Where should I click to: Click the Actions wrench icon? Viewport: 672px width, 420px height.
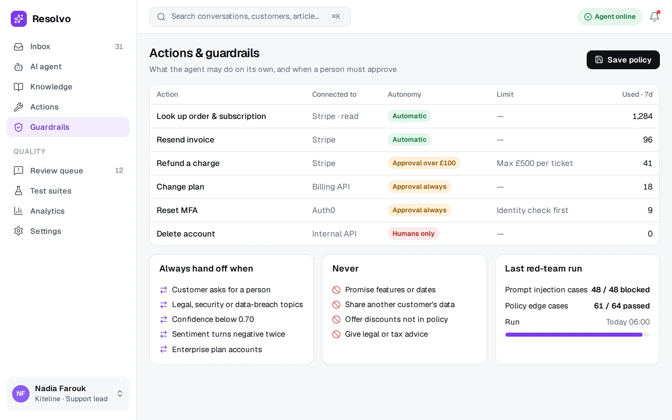(18, 107)
